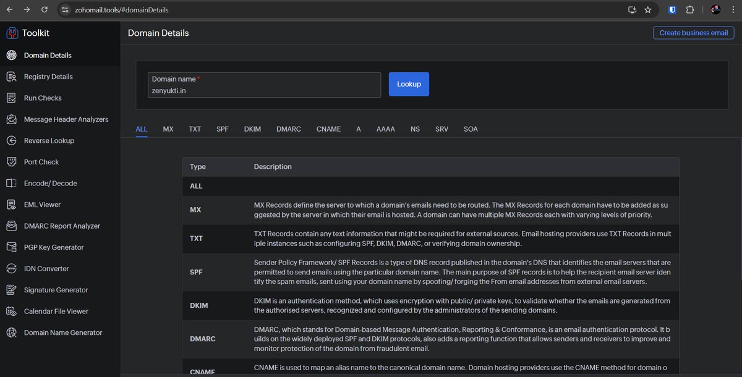
Task: Open the SOA tab
Action: pos(471,129)
